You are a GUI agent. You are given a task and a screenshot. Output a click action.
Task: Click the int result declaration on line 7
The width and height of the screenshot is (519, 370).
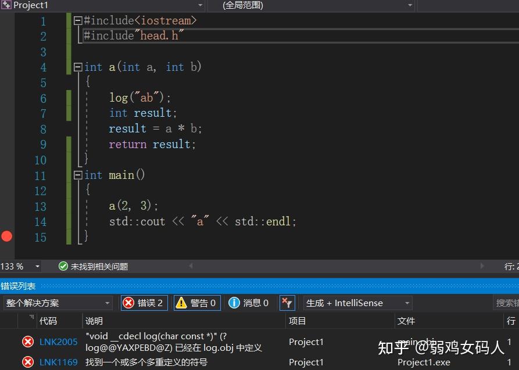click(143, 113)
